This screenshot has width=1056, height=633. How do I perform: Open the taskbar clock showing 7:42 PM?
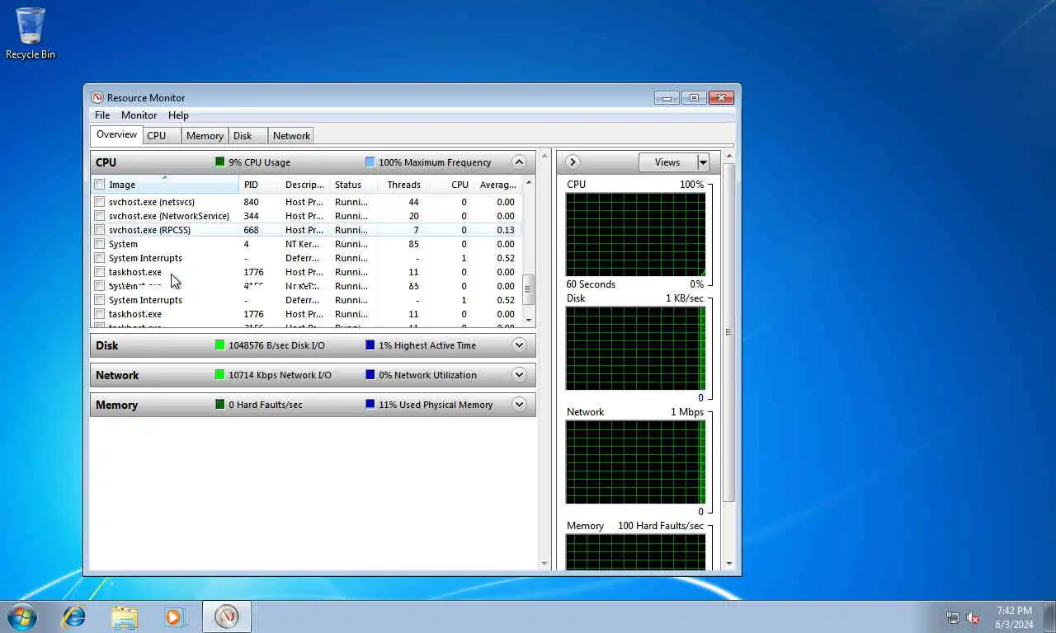tap(1014, 617)
